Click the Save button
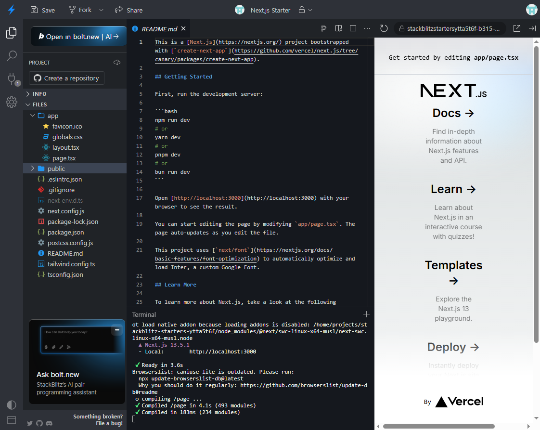Viewport: 540px width, 430px height. click(x=43, y=10)
